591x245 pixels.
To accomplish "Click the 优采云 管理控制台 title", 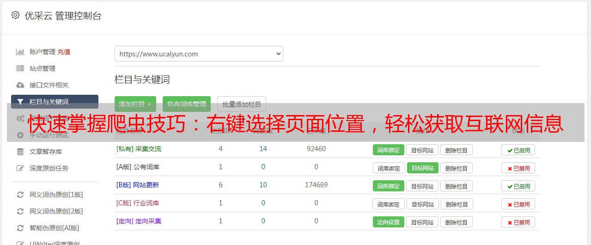I will point(63,16).
